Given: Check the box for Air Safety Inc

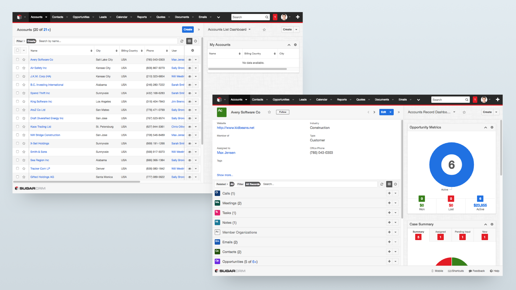Looking at the screenshot, I should (17, 68).
